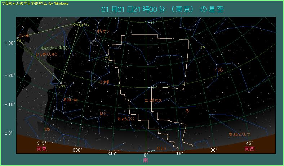This screenshot has width=284, height=166.
Task: Select the Cetus (くじら) constellation label
Action: point(219,70)
